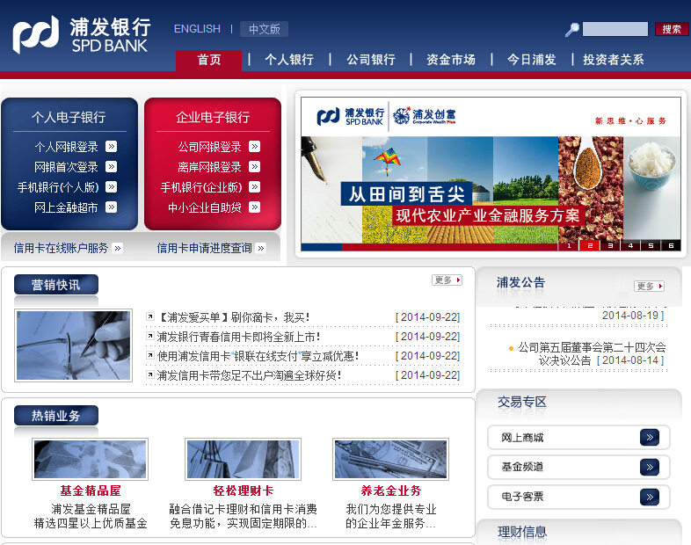
Task: Click arrow button for 基金频道
Action: (x=650, y=467)
